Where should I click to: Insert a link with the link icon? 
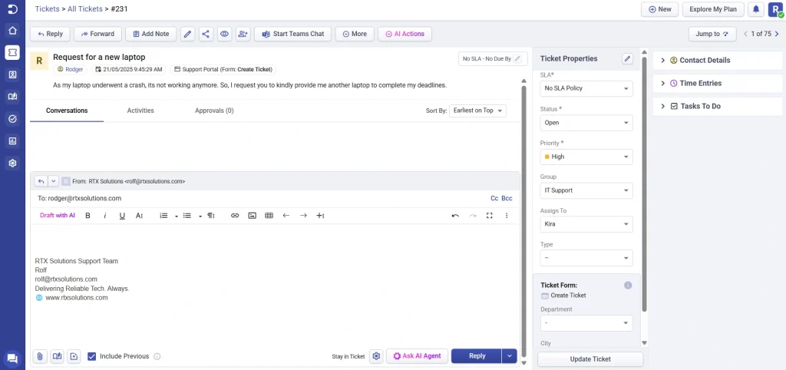pos(235,216)
